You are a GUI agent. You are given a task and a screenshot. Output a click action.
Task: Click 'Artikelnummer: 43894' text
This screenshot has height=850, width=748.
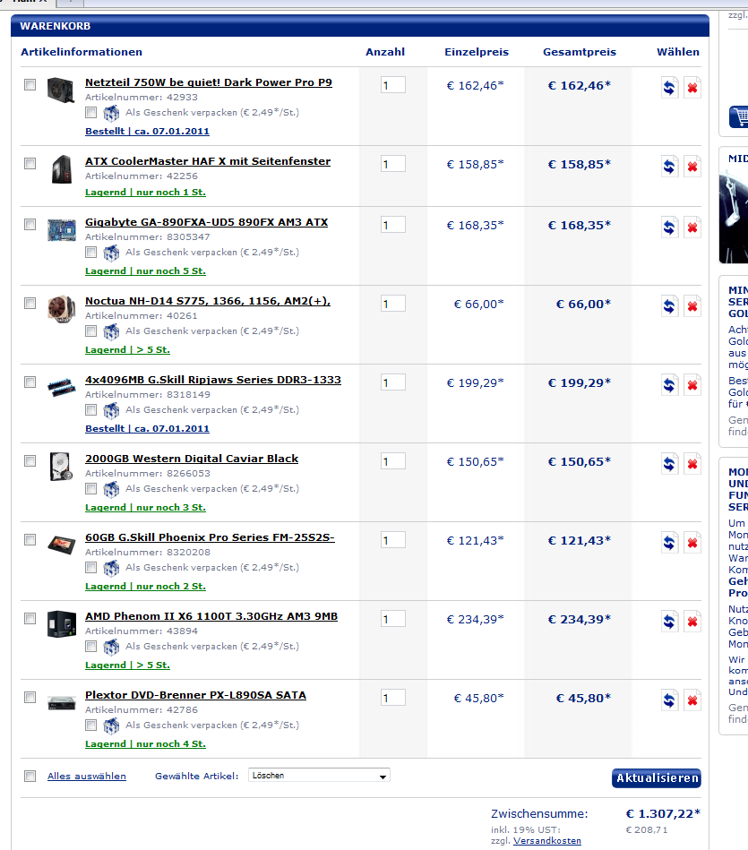click(x=142, y=631)
